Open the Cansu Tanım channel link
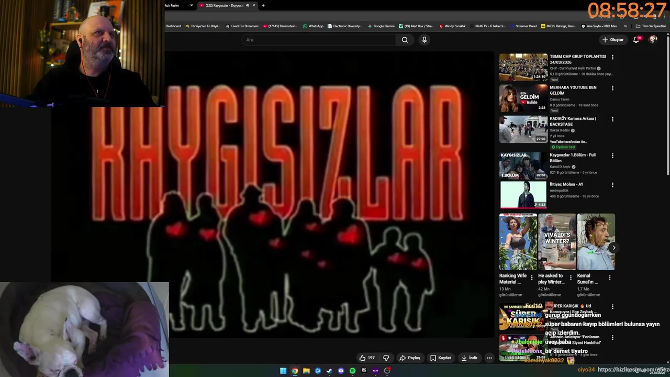The image size is (670, 377). [560, 99]
